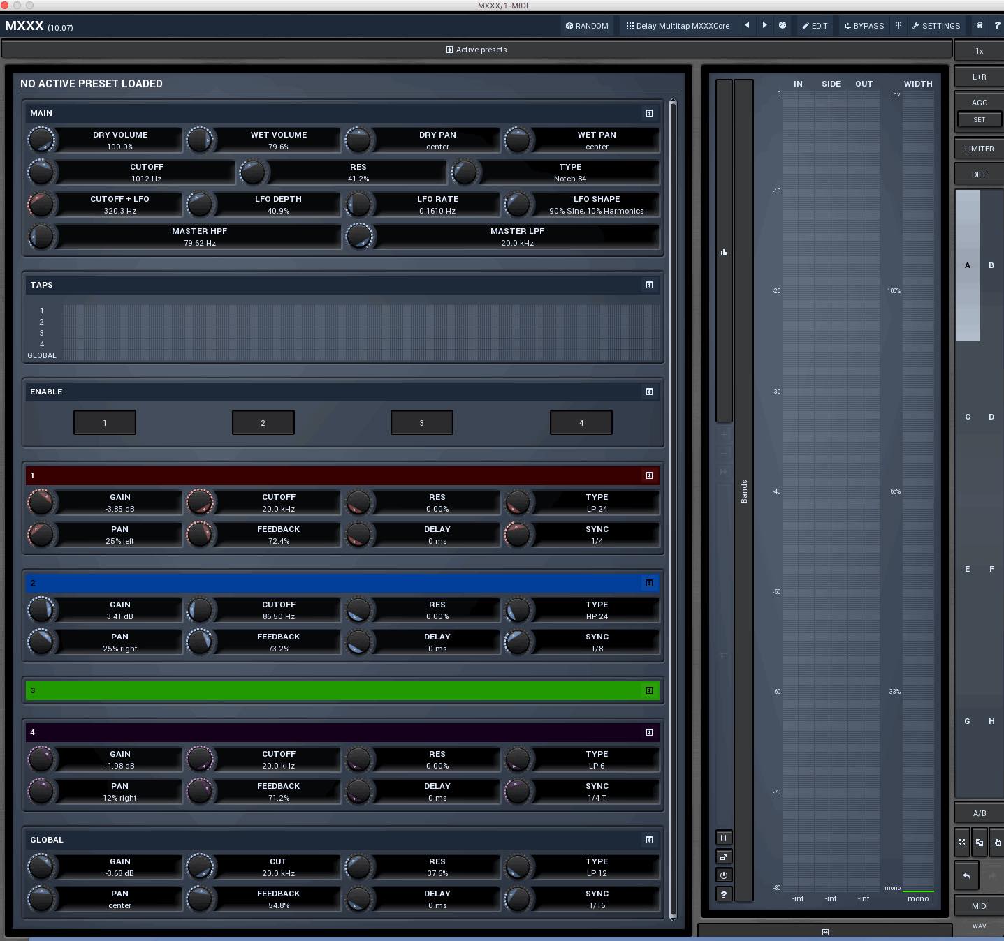
Task: Undo the last change with the arrow icon
Action: (967, 875)
